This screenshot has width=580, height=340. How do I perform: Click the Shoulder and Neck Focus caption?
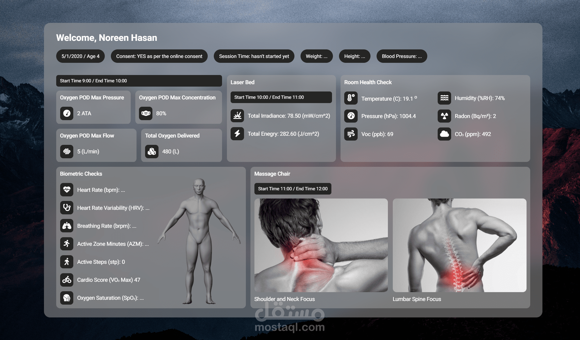284,299
